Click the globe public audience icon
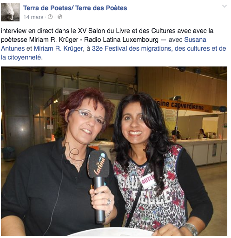231x238 pixels. tap(60, 17)
